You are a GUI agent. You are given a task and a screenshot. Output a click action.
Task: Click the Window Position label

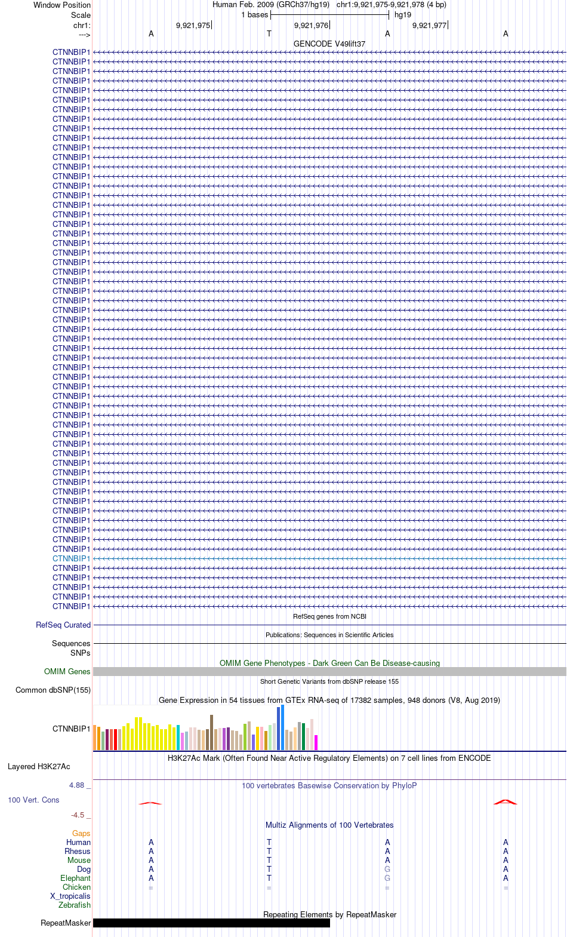(62, 5)
